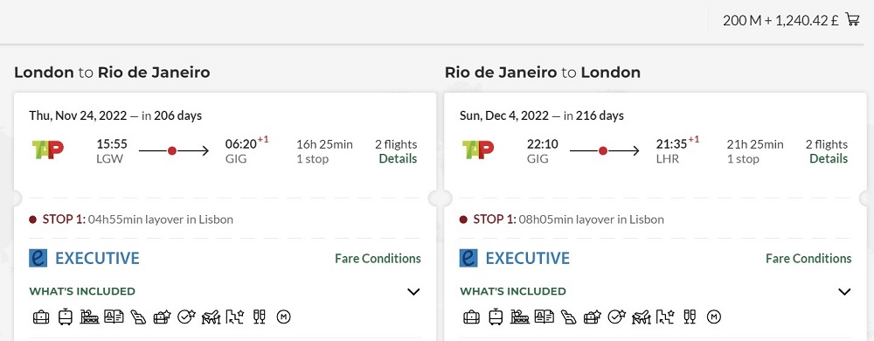The width and height of the screenshot is (874, 341).
Task: Click TAP airline logo for London departure
Action: 48,150
